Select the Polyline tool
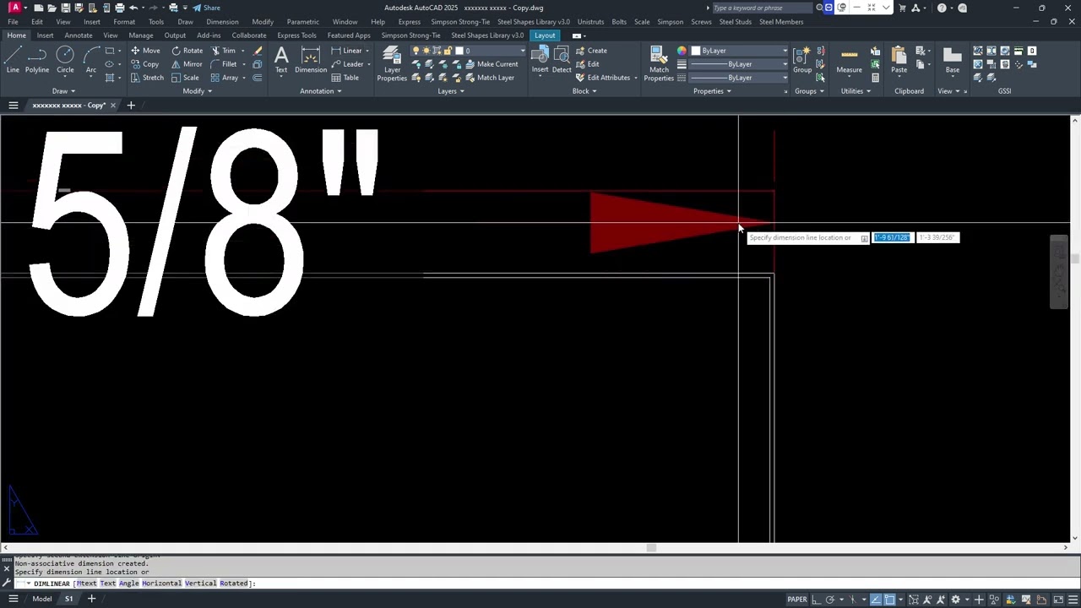The image size is (1081, 608). (37, 60)
